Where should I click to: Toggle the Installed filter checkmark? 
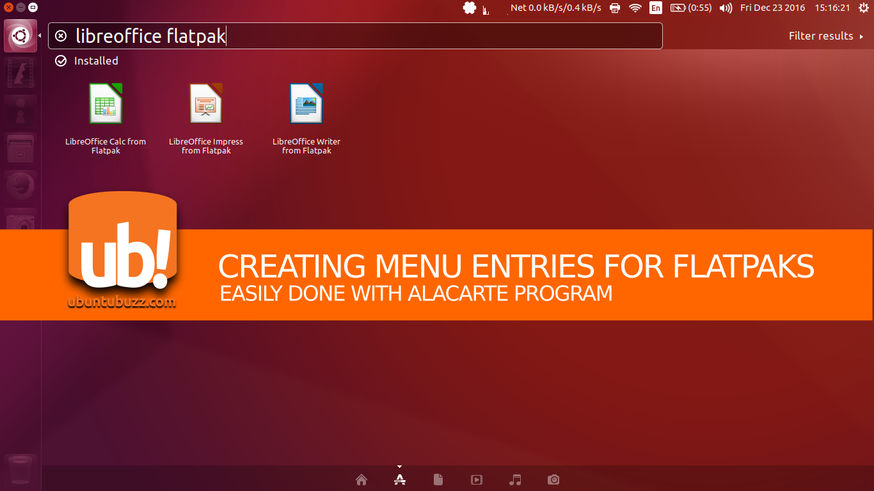coord(61,61)
